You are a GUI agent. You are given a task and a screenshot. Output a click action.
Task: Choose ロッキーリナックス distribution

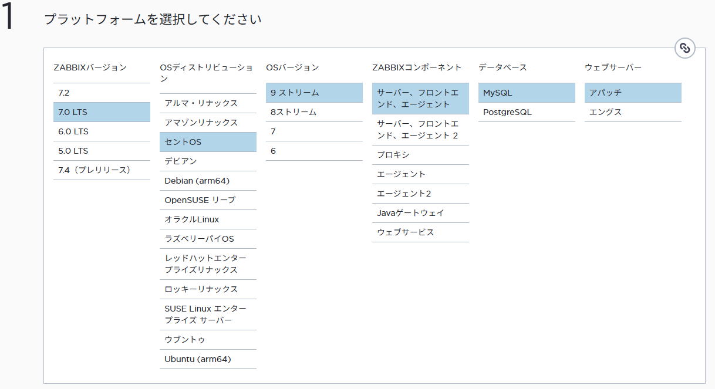208,289
